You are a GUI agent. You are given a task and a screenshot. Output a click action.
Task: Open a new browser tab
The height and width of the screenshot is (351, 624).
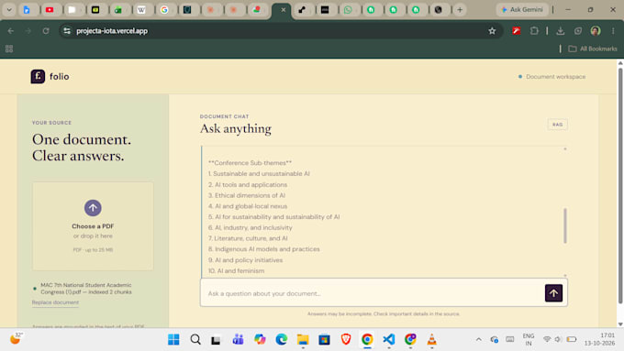pyautogui.click(x=460, y=9)
